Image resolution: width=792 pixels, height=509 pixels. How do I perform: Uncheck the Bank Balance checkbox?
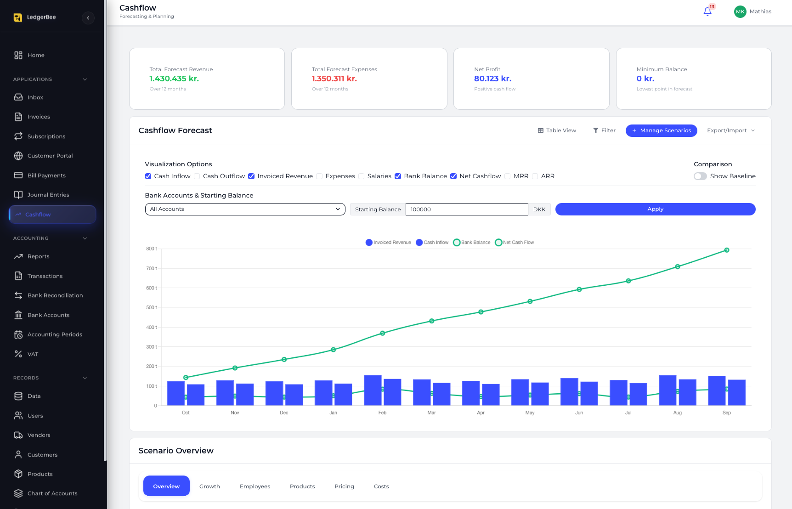coord(398,176)
